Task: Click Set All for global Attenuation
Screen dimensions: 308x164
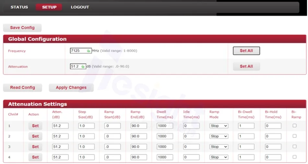Action: tap(246, 66)
